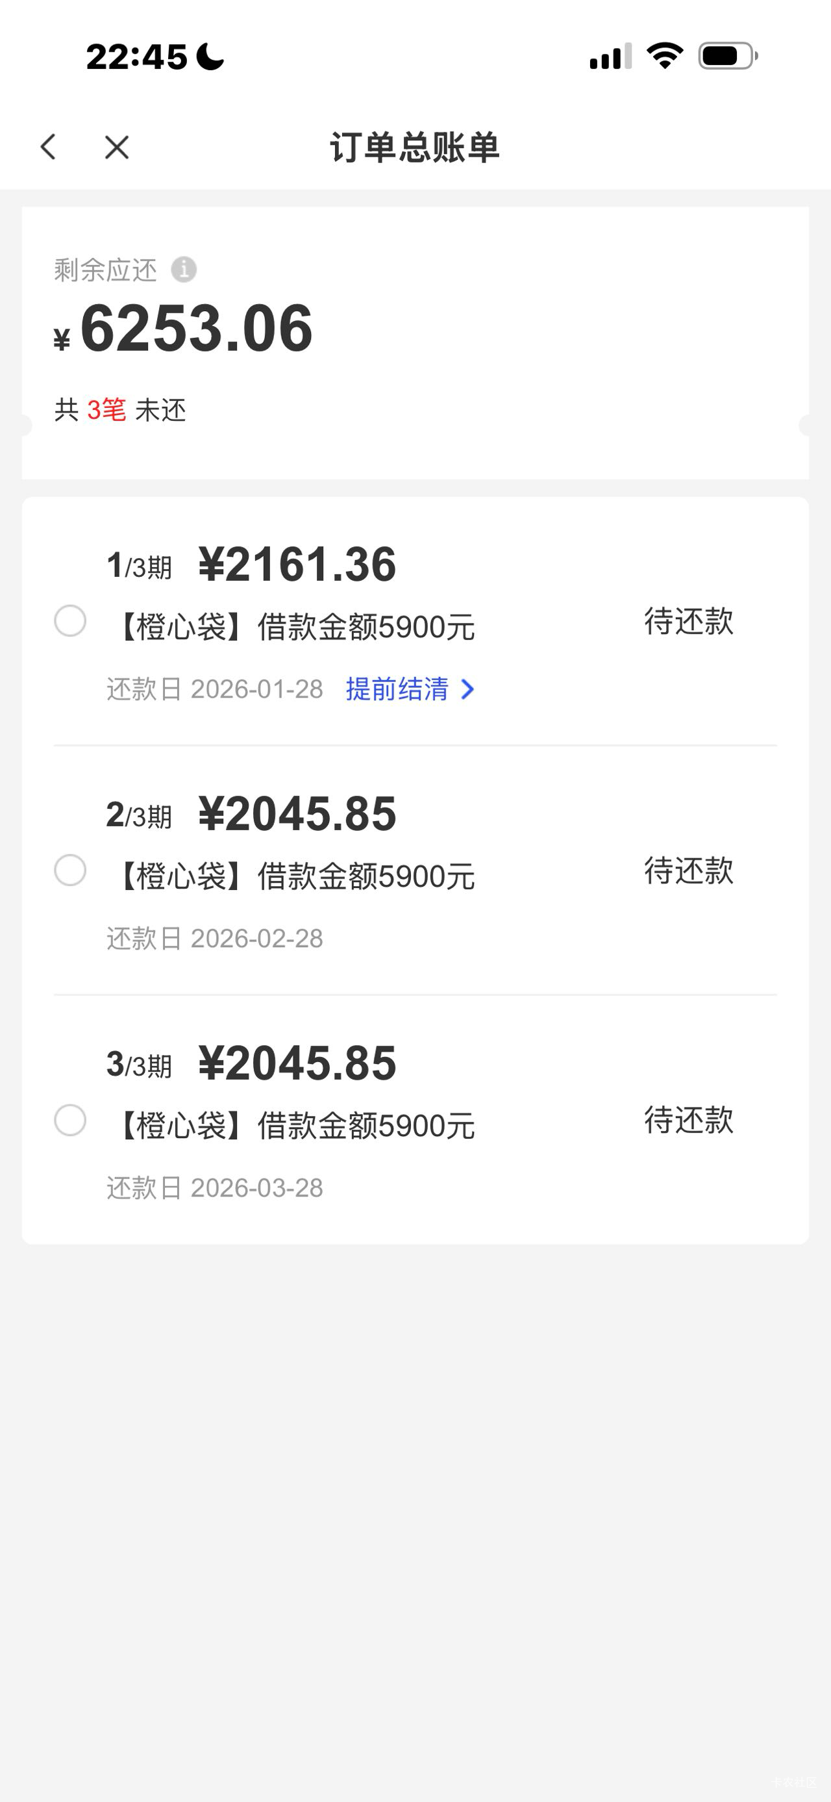This screenshot has width=831, height=1802.
Task: Tap 待还款 status of 3/3期
Action: click(688, 1121)
